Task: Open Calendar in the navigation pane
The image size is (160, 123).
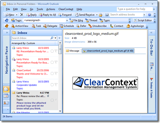Action: coord(6,96)
